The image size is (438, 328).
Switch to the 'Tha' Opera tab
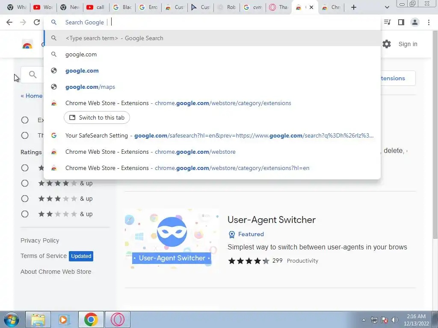pos(279,7)
